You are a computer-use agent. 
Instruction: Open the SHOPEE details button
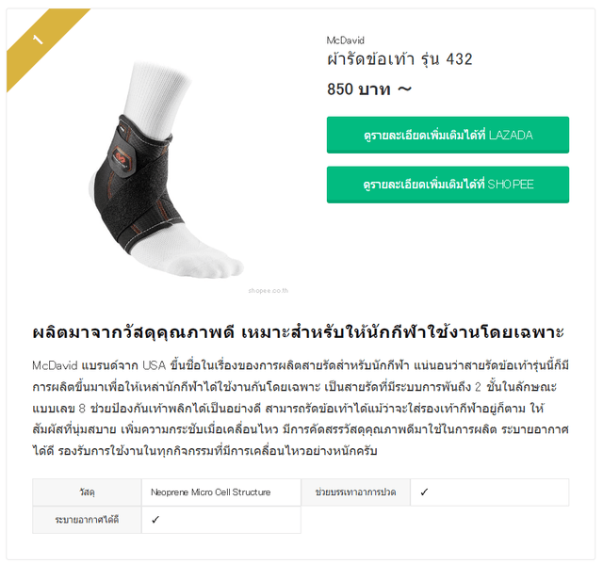(x=448, y=185)
